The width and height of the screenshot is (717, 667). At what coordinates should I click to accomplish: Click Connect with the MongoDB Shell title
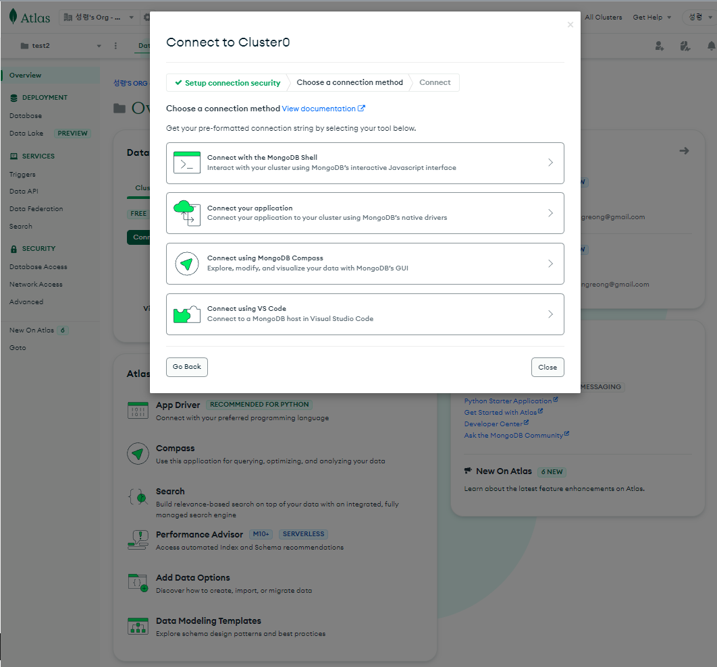[262, 158]
